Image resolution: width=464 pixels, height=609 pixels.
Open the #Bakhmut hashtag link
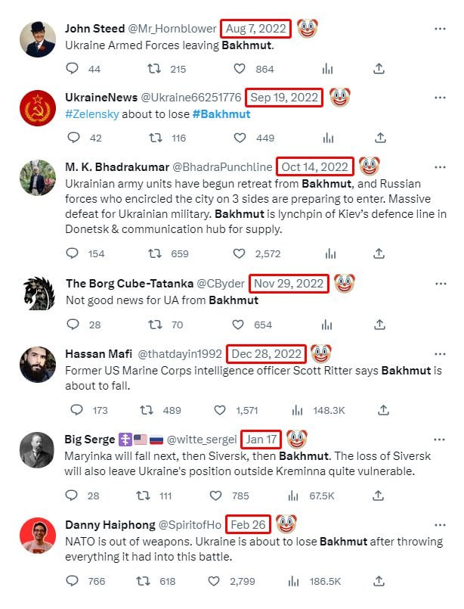point(221,114)
